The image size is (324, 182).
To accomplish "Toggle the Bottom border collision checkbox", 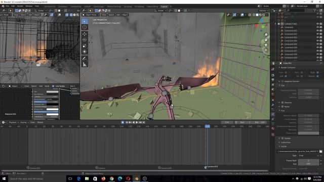I will [317, 76].
